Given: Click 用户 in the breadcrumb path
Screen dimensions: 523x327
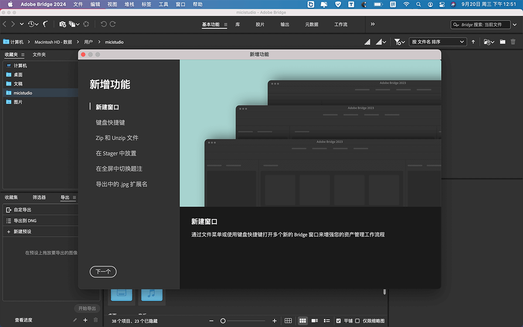Looking at the screenshot, I should (88, 42).
